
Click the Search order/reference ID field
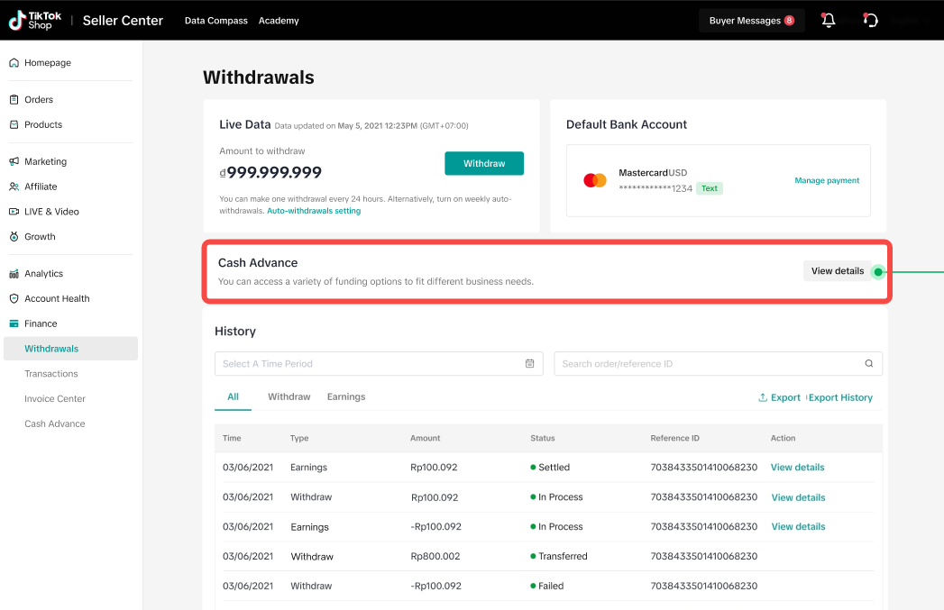click(718, 363)
